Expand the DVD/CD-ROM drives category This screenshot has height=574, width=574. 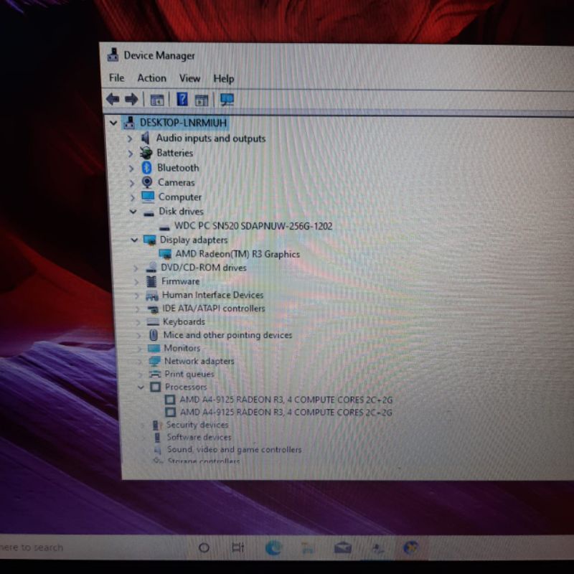tap(136, 268)
